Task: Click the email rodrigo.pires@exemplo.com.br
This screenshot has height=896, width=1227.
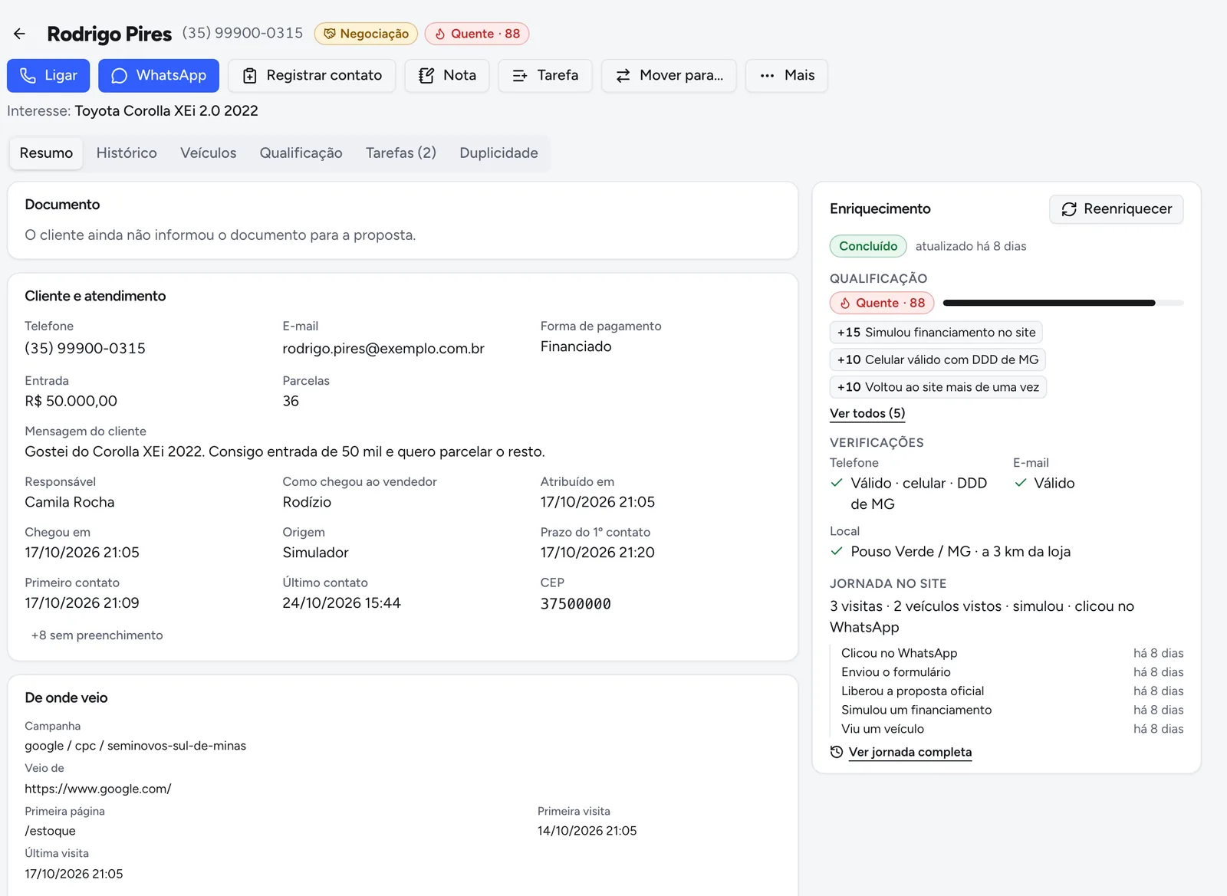Action: (x=383, y=349)
